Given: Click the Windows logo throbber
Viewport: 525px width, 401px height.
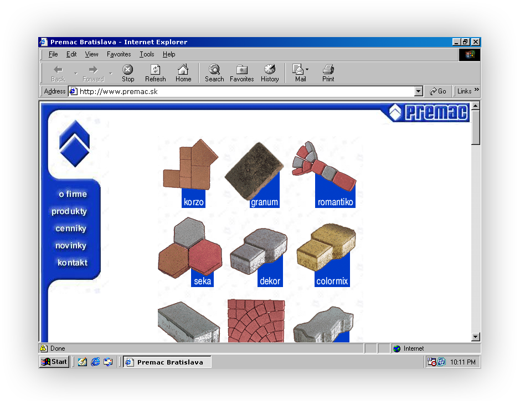Looking at the screenshot, I should (470, 55).
